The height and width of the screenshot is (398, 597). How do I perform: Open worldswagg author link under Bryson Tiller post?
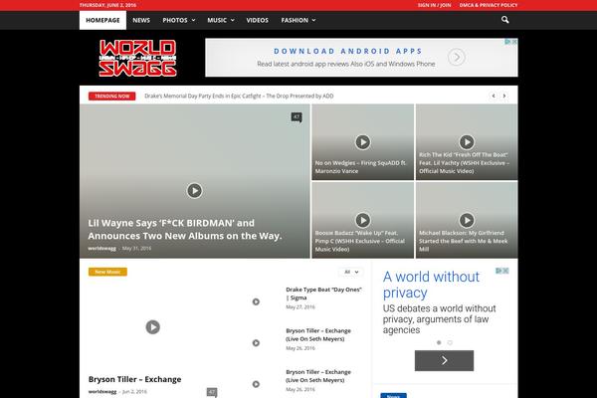click(102, 391)
